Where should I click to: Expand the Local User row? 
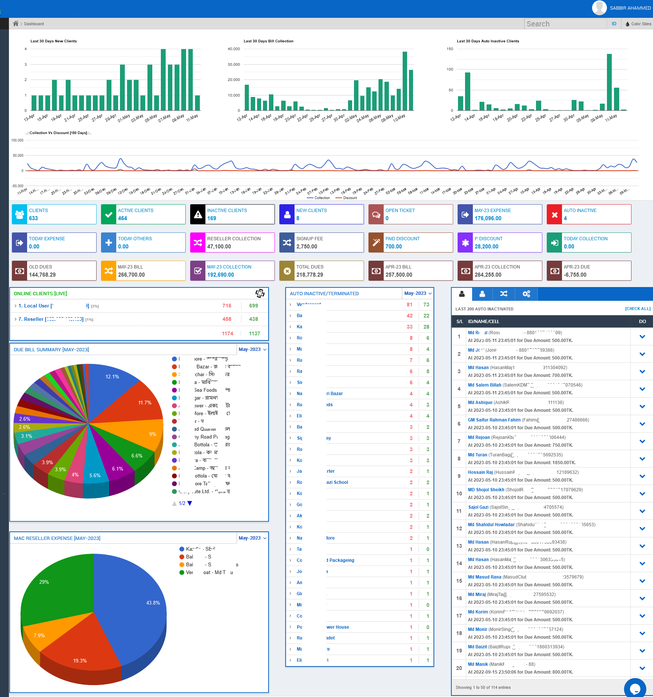click(15, 306)
